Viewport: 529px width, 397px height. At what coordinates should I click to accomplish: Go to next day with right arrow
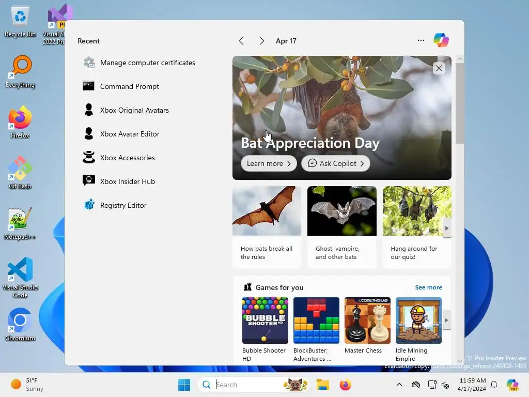tap(262, 41)
